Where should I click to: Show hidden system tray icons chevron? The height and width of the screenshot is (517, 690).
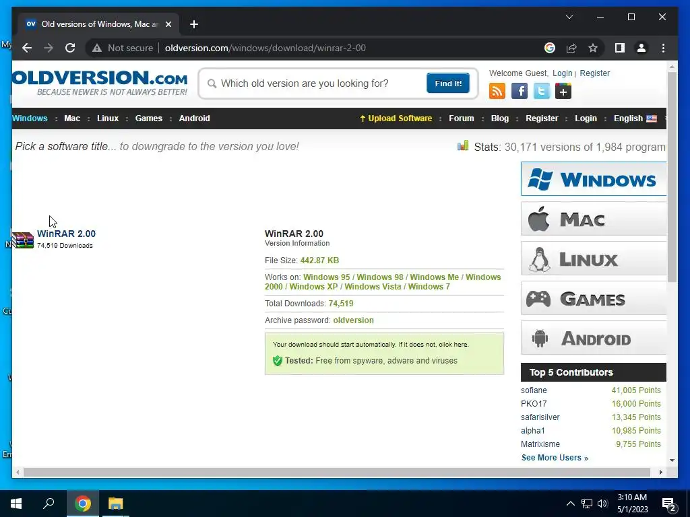click(570, 504)
